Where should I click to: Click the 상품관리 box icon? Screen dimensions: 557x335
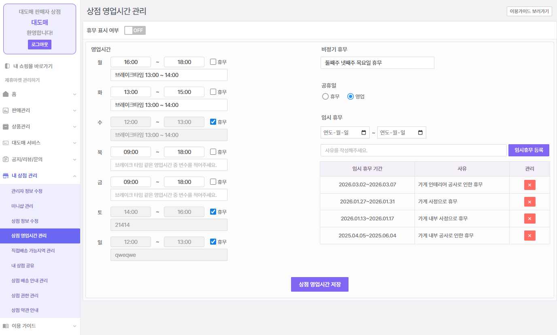[x=6, y=127]
